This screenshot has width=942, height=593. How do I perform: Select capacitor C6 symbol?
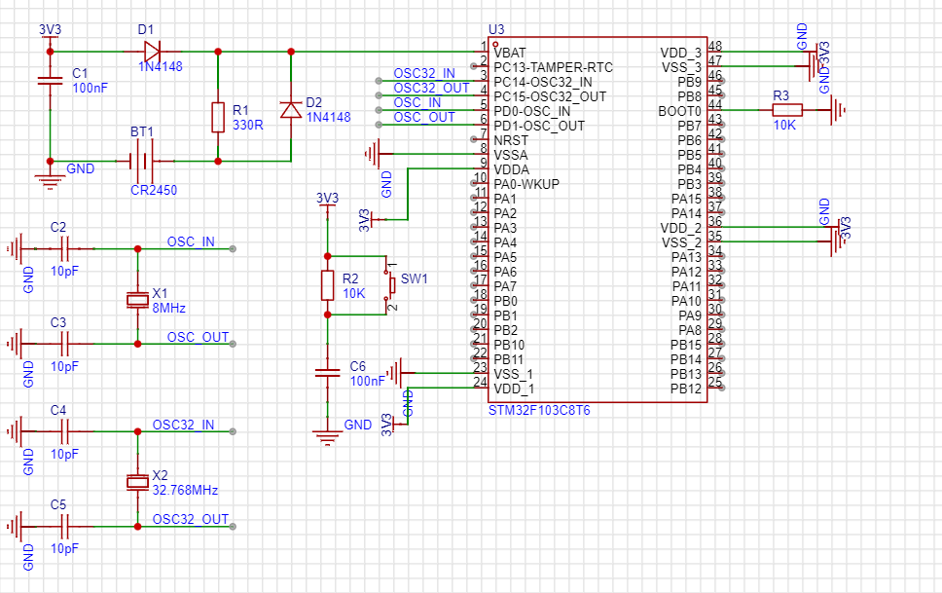tap(327, 374)
